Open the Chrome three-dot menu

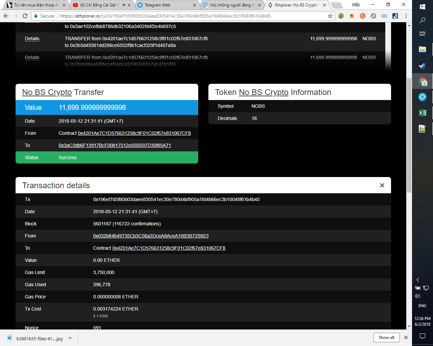406,16
